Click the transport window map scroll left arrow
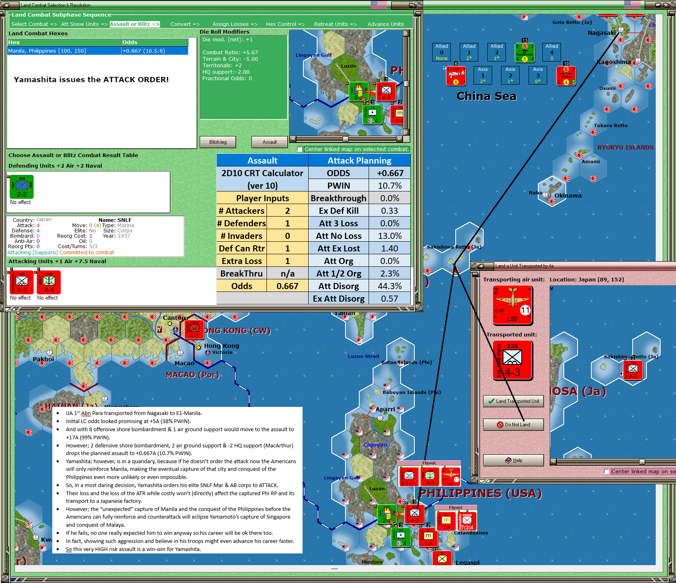The height and width of the screenshot is (583, 676). (x=553, y=462)
